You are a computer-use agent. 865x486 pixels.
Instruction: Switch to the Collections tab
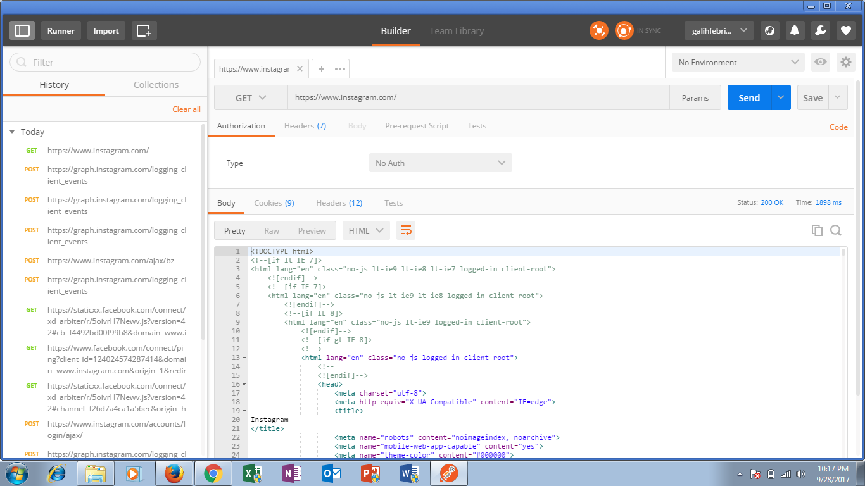click(156, 85)
